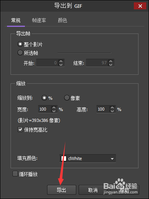Decrease the 宽度 value with down arrow

click(x=54, y=111)
